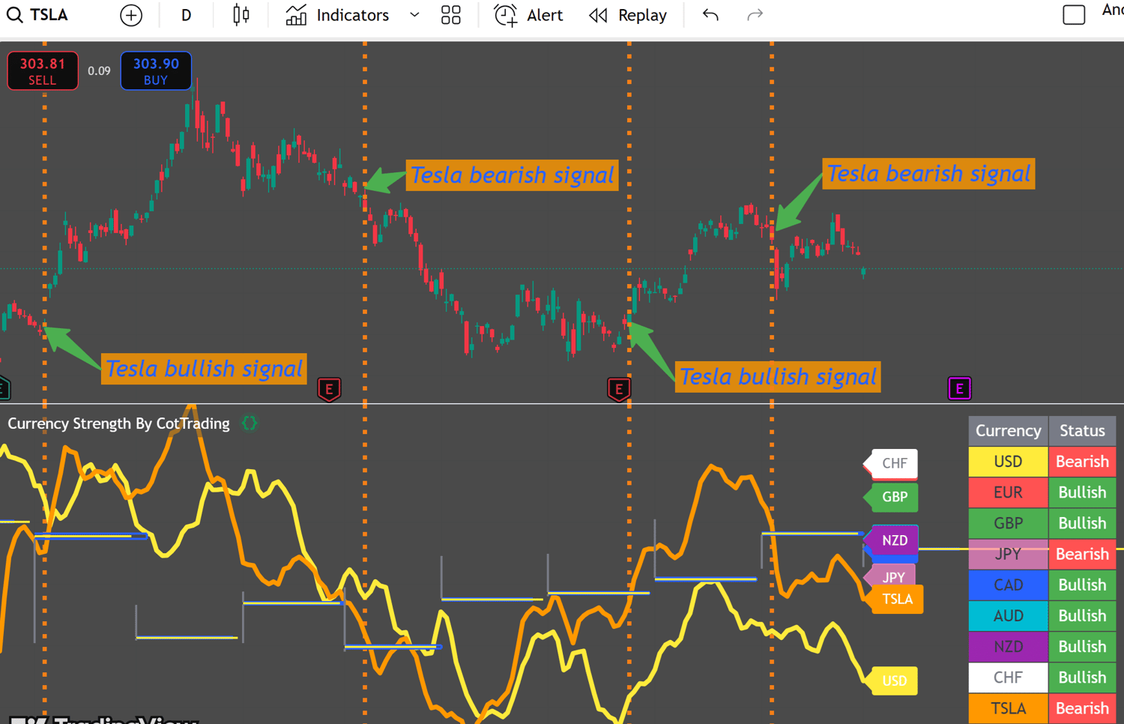Click the white CHF line label

892,463
